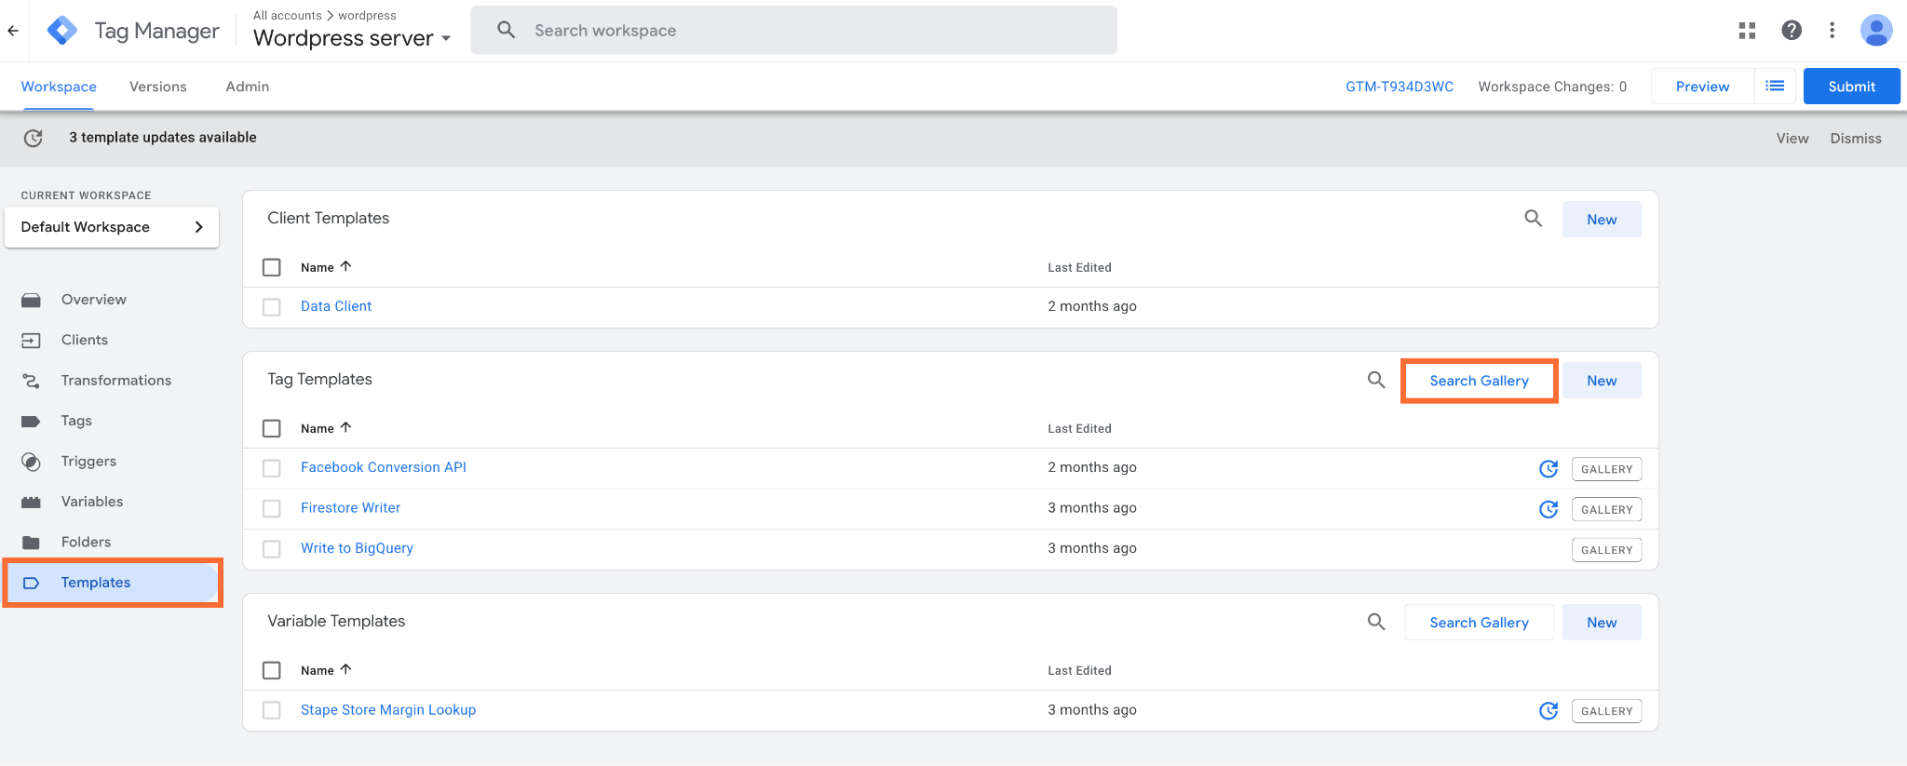Viewport: 1907px width, 766px height.
Task: Click the GALLERY badge for Write to BigQuery
Action: 1606,550
